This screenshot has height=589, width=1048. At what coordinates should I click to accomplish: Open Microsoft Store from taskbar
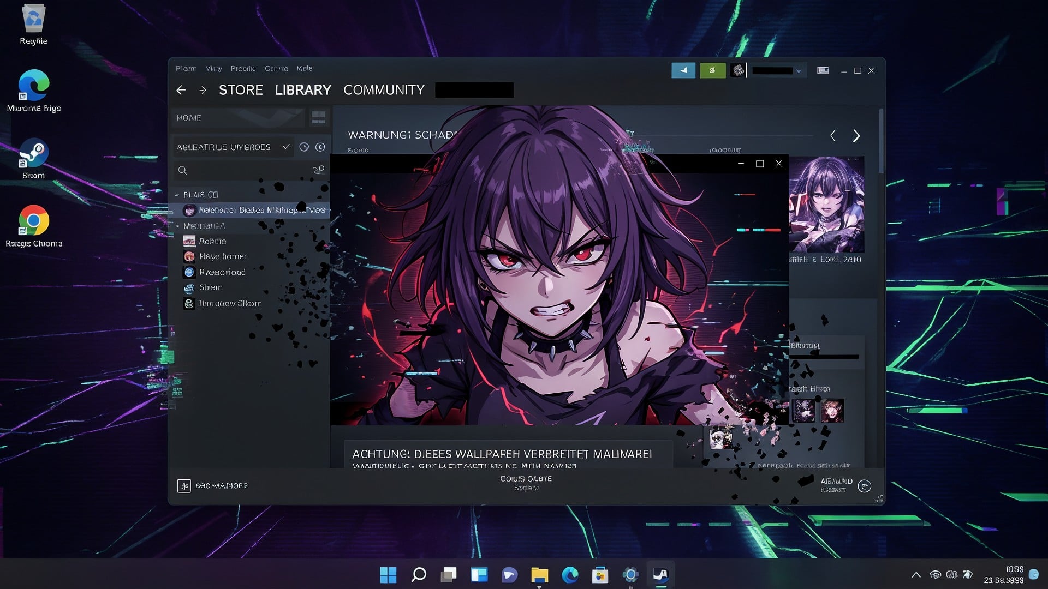(x=600, y=574)
